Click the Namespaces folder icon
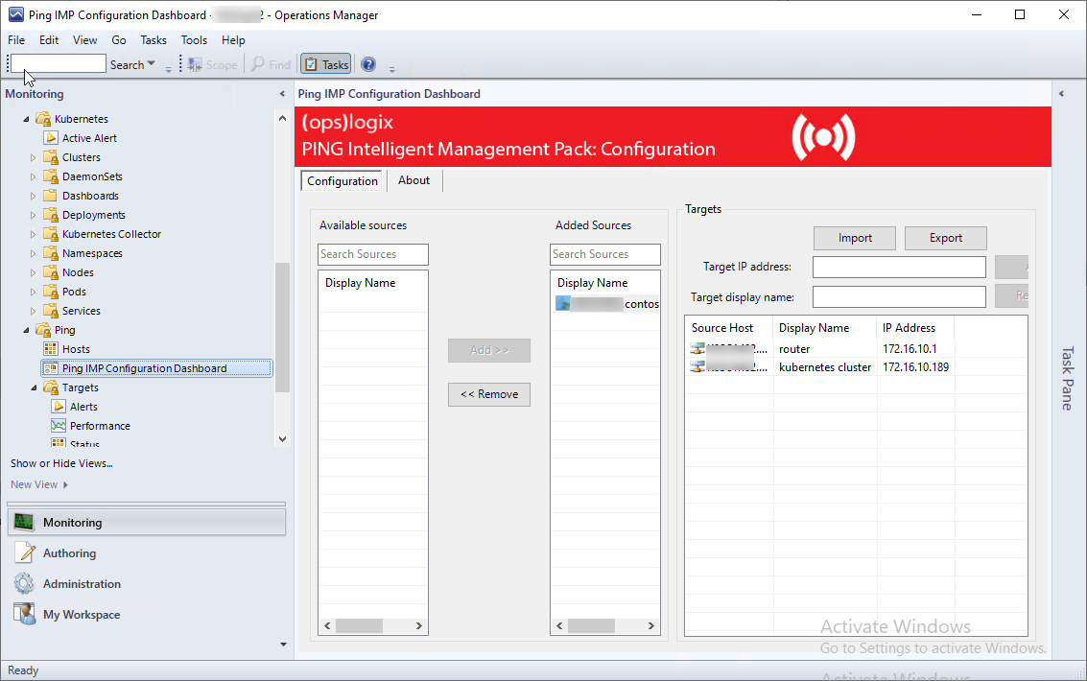The height and width of the screenshot is (681, 1087). tap(51, 253)
